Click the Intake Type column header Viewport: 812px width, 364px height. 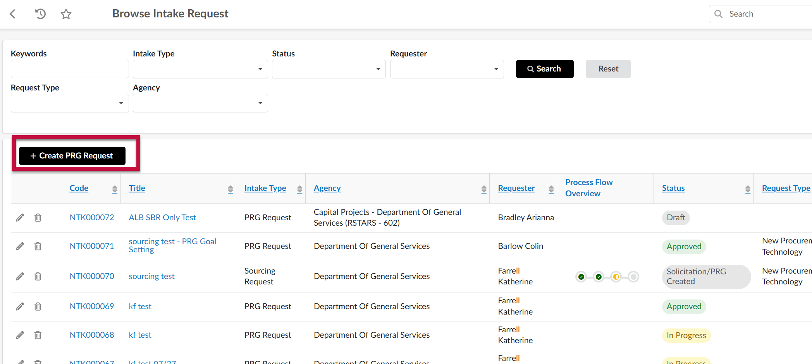(265, 188)
